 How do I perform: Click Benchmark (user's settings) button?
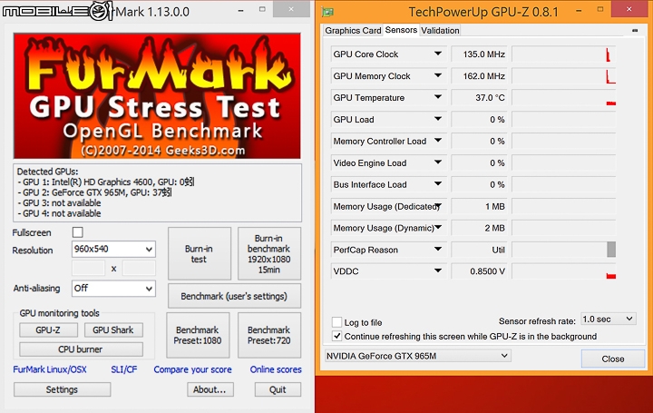click(x=234, y=296)
